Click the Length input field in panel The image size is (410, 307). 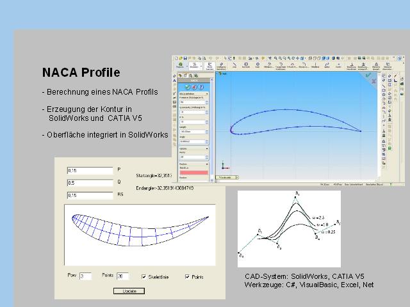tap(192, 132)
